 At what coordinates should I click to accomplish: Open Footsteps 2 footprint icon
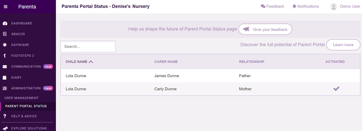coord(5,56)
